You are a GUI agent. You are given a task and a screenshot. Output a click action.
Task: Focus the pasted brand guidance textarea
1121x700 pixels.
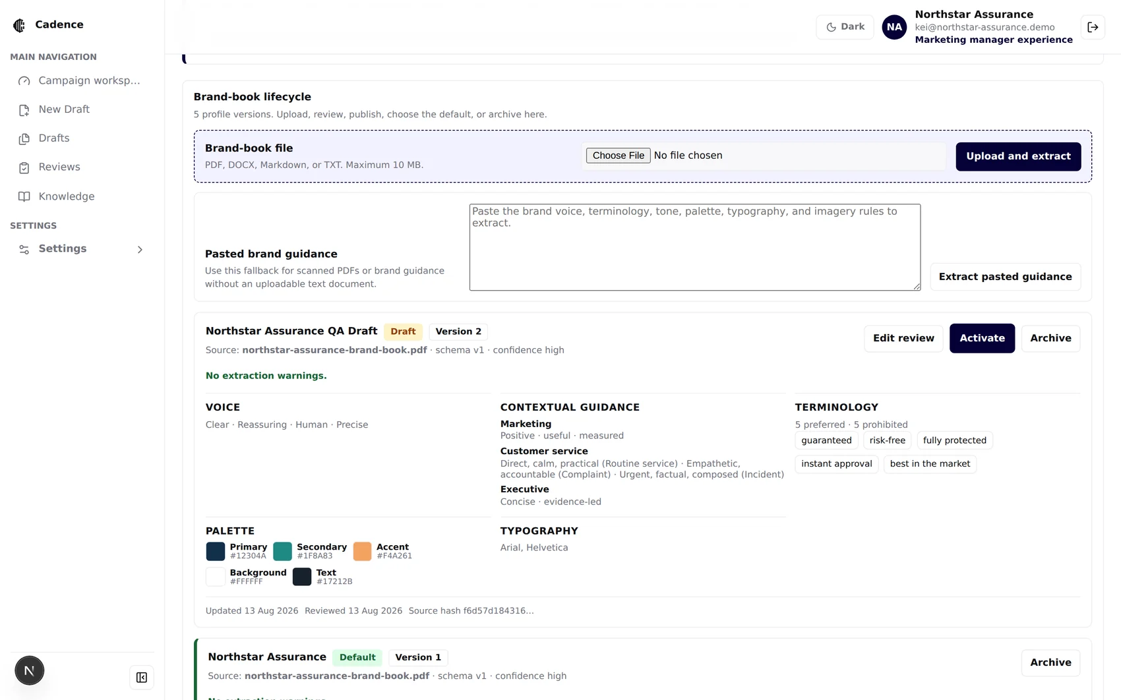[694, 247]
